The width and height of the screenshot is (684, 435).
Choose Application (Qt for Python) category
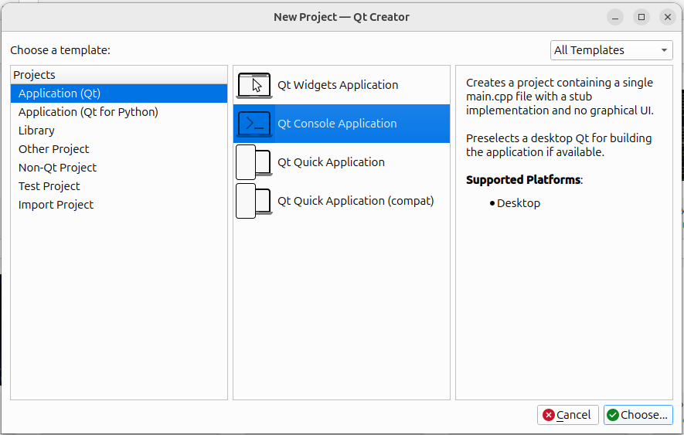click(88, 112)
